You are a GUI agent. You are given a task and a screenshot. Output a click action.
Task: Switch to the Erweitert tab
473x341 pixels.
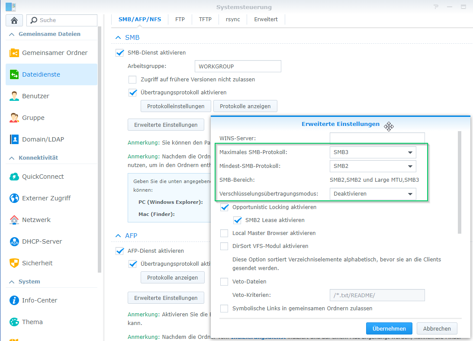coord(266,19)
